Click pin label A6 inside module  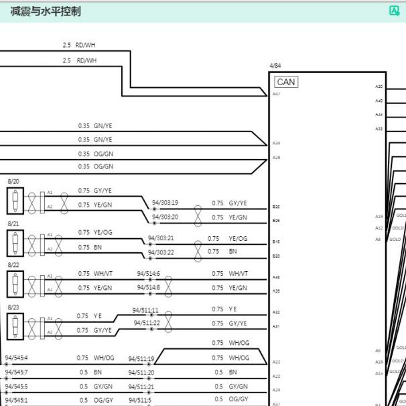click(378, 350)
